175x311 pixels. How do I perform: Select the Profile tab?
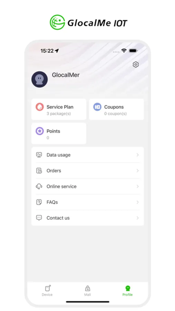pyautogui.click(x=127, y=291)
